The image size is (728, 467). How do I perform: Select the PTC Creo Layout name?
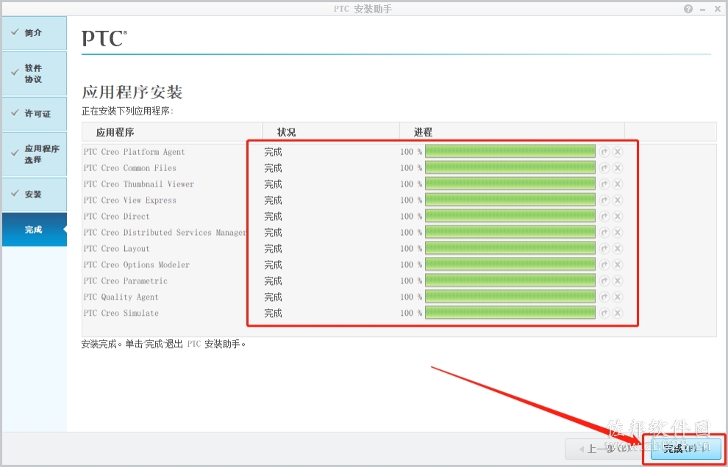[x=116, y=249]
